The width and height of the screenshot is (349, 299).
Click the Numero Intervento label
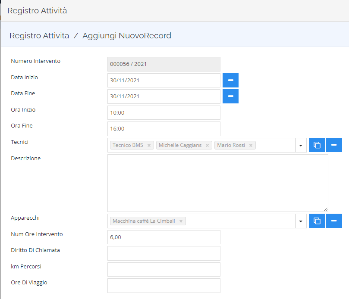[36, 61]
